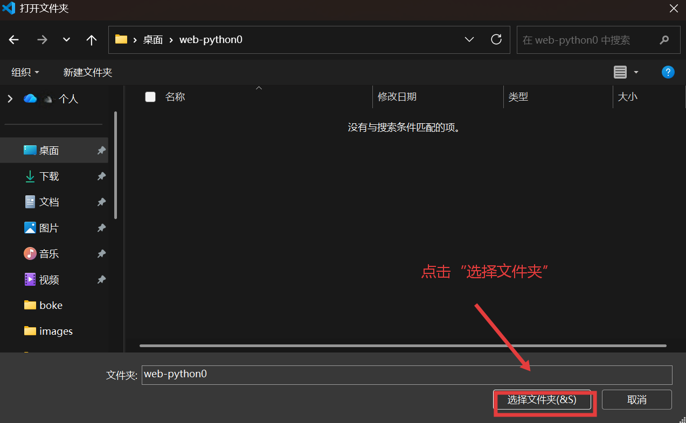Screen dimensions: 686x423
Task: Click the 文件夹 name input field
Action: coord(407,375)
